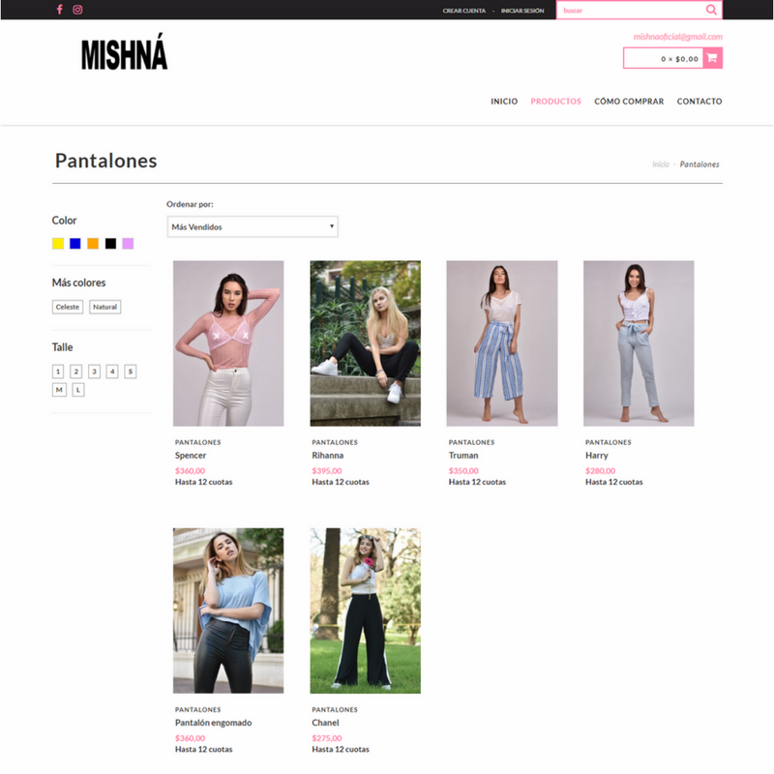Click the CREAR CUENTA link
Viewport: 774px width, 774px height.
(464, 11)
